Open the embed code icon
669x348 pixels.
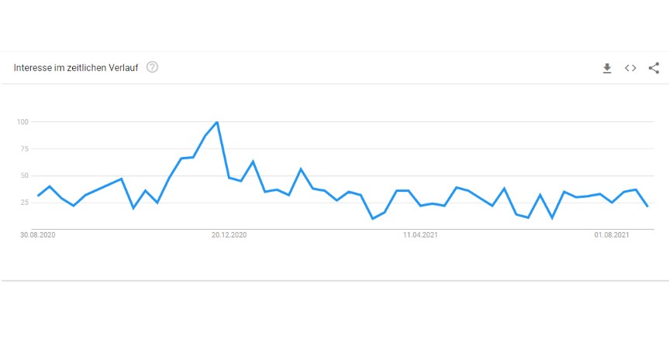point(630,68)
